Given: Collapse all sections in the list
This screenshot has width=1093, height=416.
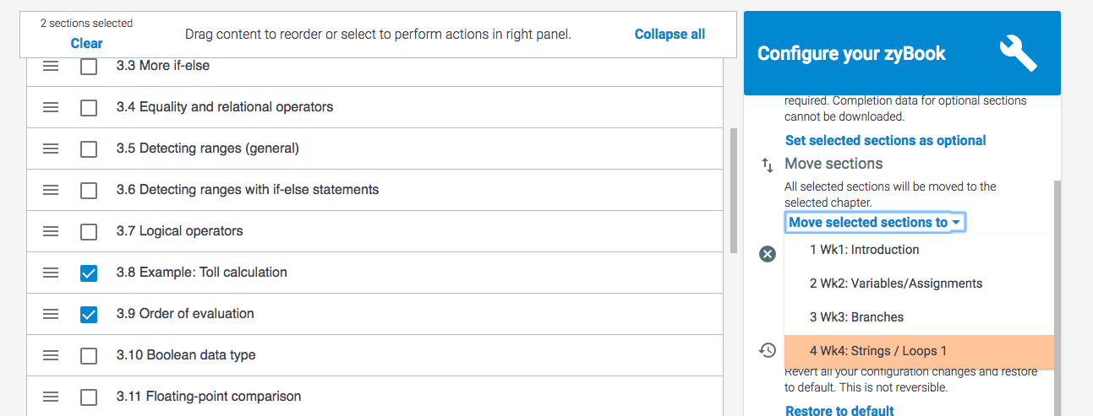Looking at the screenshot, I should coord(669,34).
